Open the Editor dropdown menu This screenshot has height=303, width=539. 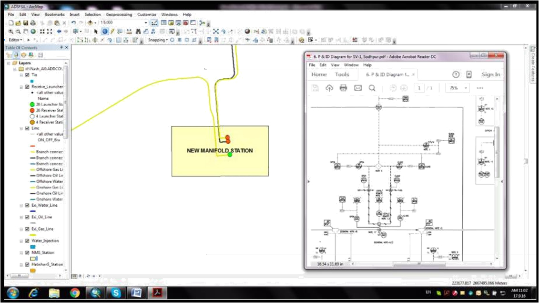point(16,40)
